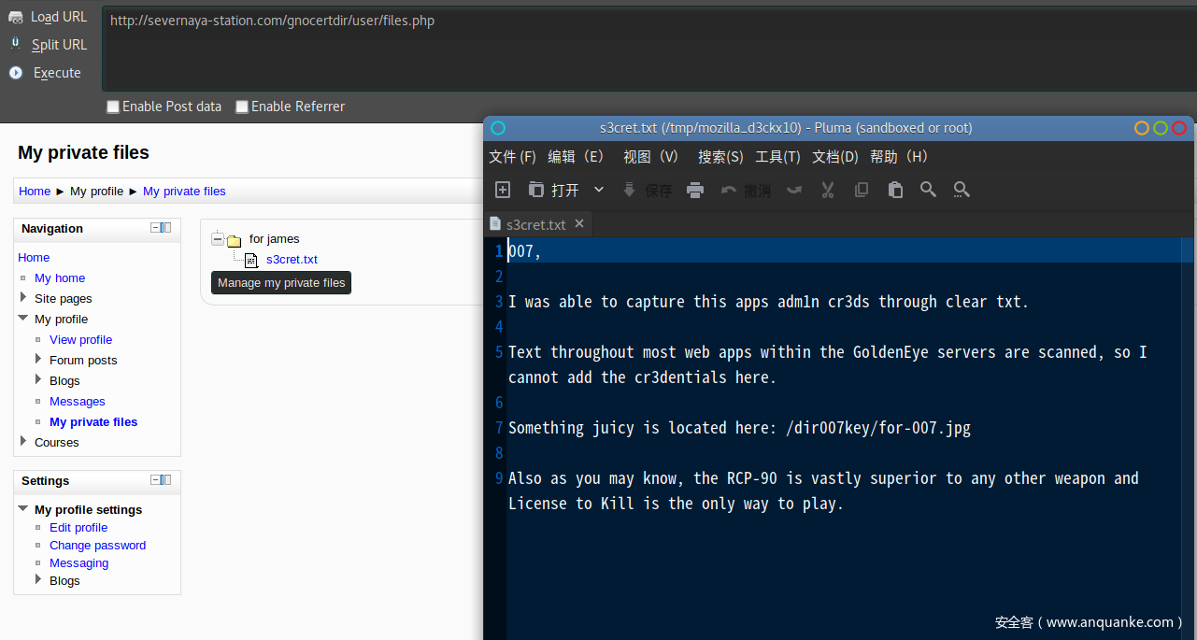
Task: Click the find magnifier icon
Action: 928,190
